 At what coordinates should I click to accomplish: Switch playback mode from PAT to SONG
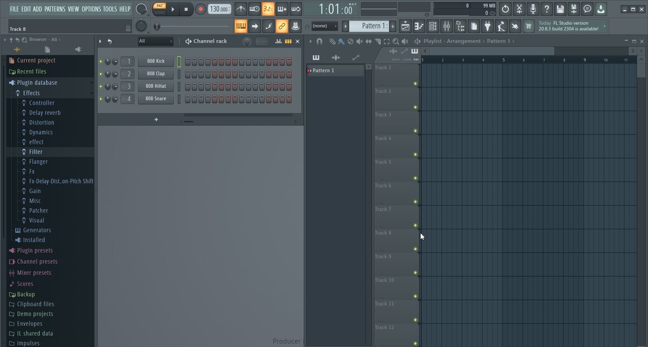[x=160, y=11]
